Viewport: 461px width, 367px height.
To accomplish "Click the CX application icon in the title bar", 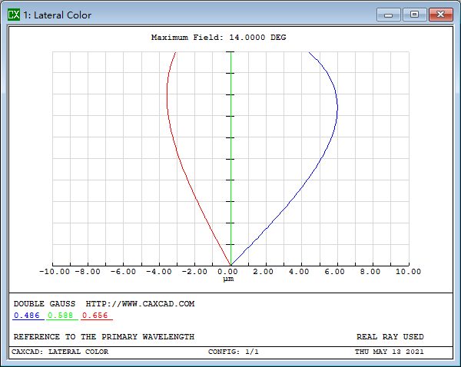I will tap(14, 15).
